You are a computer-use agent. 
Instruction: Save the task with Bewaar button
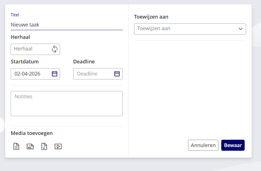click(x=233, y=145)
